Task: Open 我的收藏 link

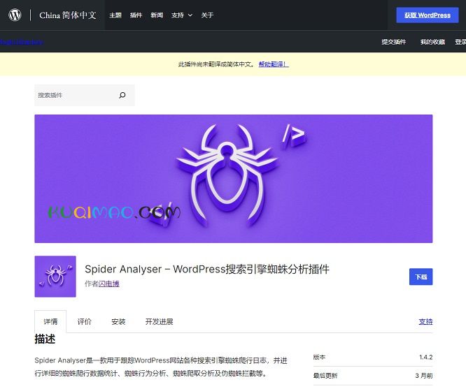Action: click(x=432, y=42)
